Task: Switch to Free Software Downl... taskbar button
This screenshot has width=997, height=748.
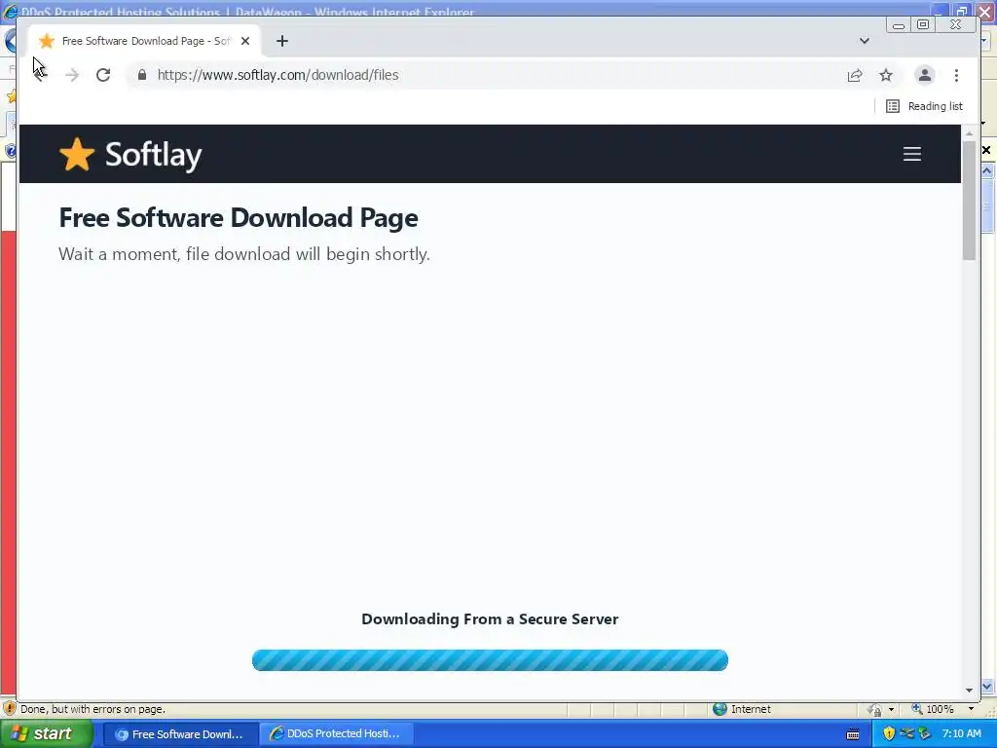Action: pos(180,734)
